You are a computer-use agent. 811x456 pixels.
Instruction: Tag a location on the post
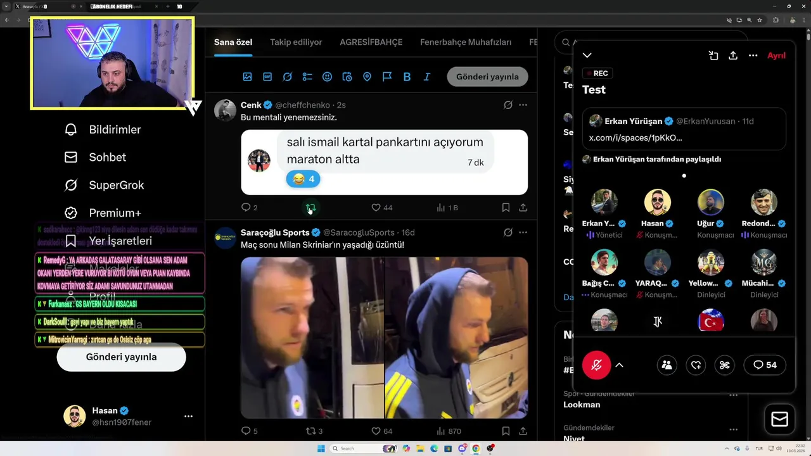[367, 77]
